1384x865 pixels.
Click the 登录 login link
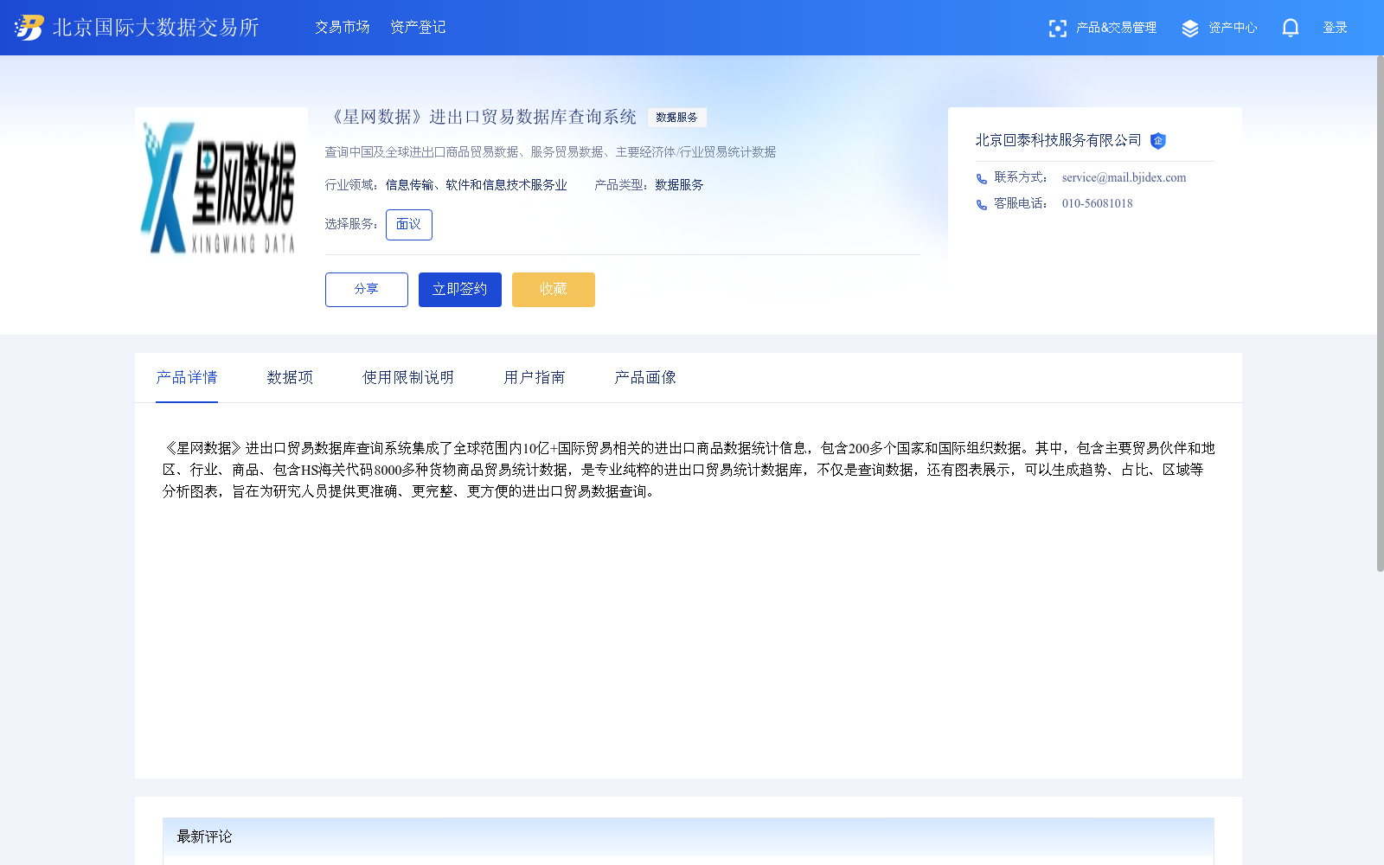click(1335, 28)
